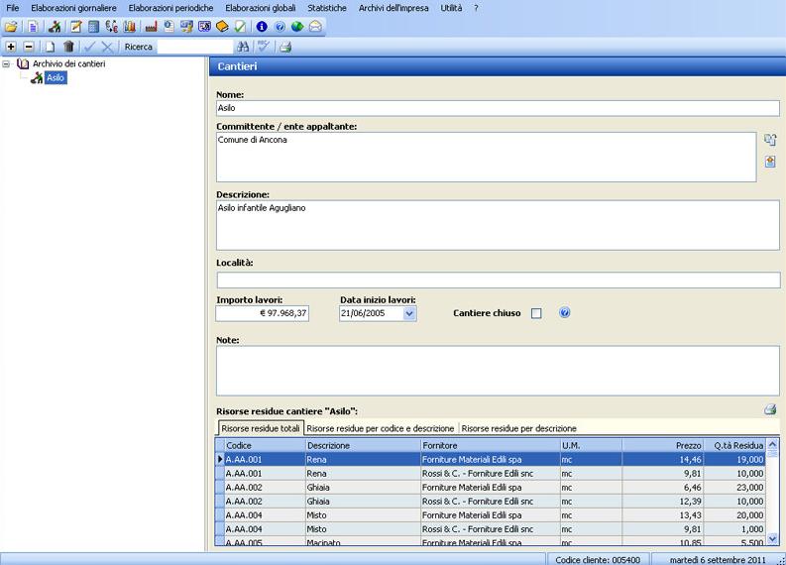The image size is (786, 565).
Task: Select the Asilo item in the tree
Action: point(56,77)
